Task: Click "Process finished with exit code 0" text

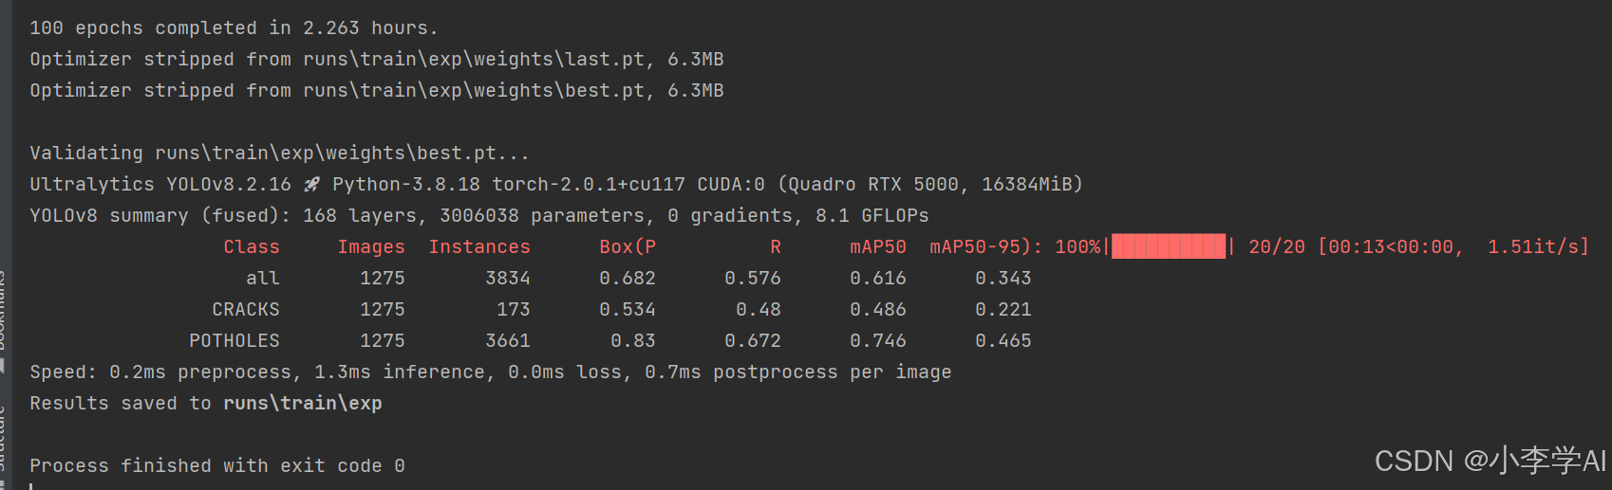Action: pyautogui.click(x=217, y=465)
